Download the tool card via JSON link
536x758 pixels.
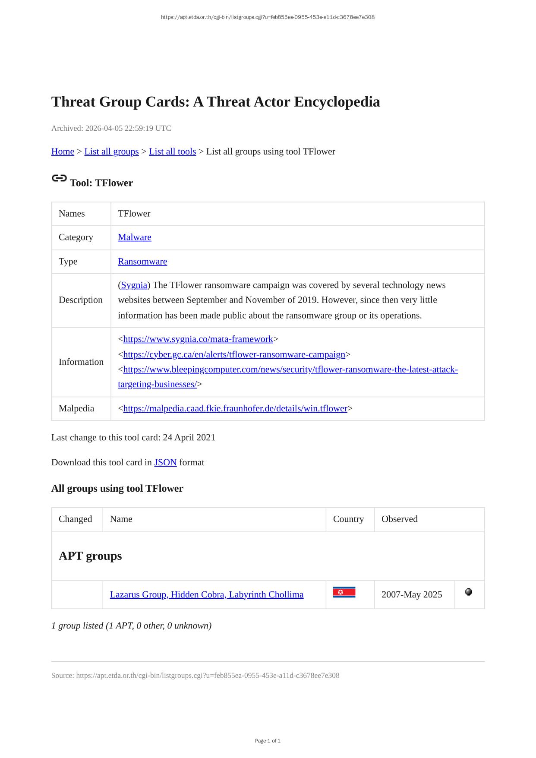[165, 463]
